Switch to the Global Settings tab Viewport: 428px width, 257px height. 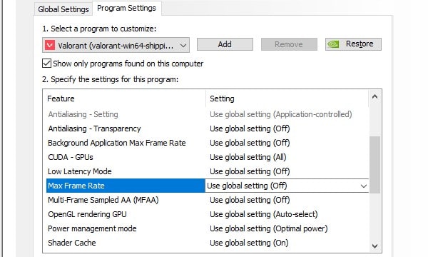pyautogui.click(x=63, y=9)
